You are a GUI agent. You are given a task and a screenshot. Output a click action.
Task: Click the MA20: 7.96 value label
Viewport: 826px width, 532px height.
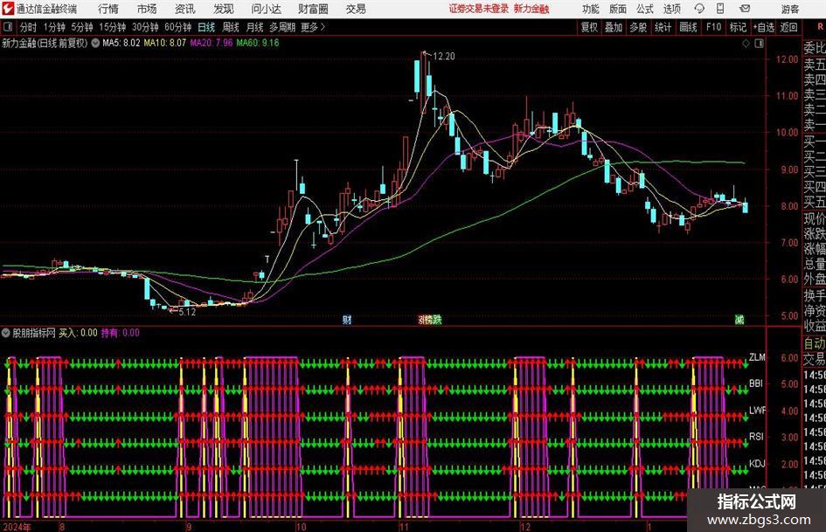point(212,43)
